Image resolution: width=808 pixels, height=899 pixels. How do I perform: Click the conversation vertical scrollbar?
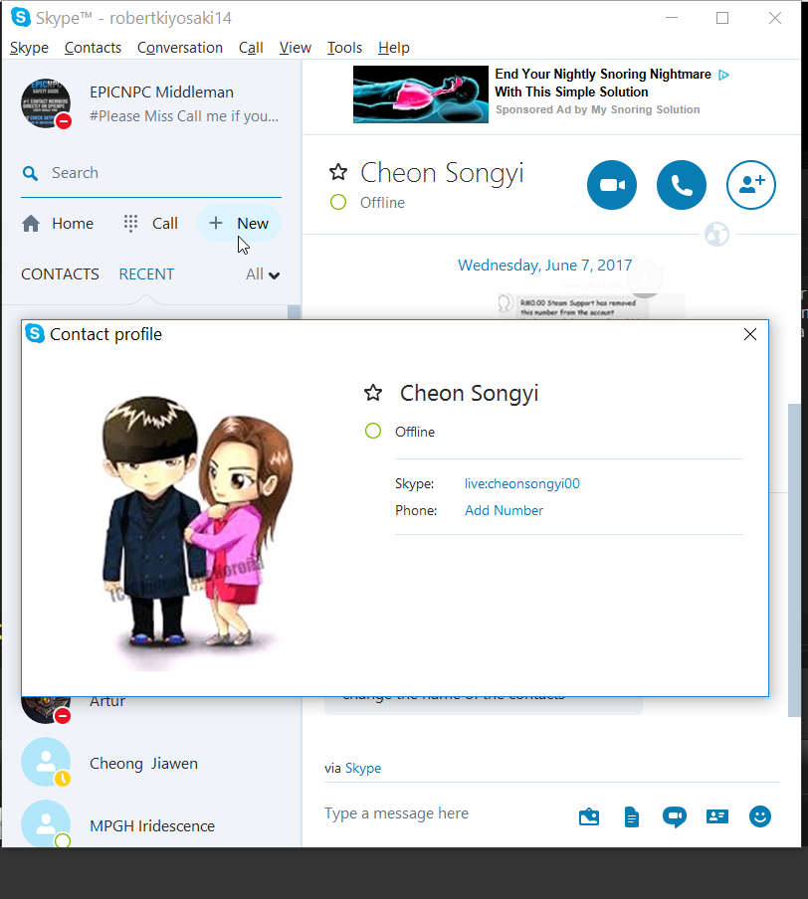[x=794, y=560]
